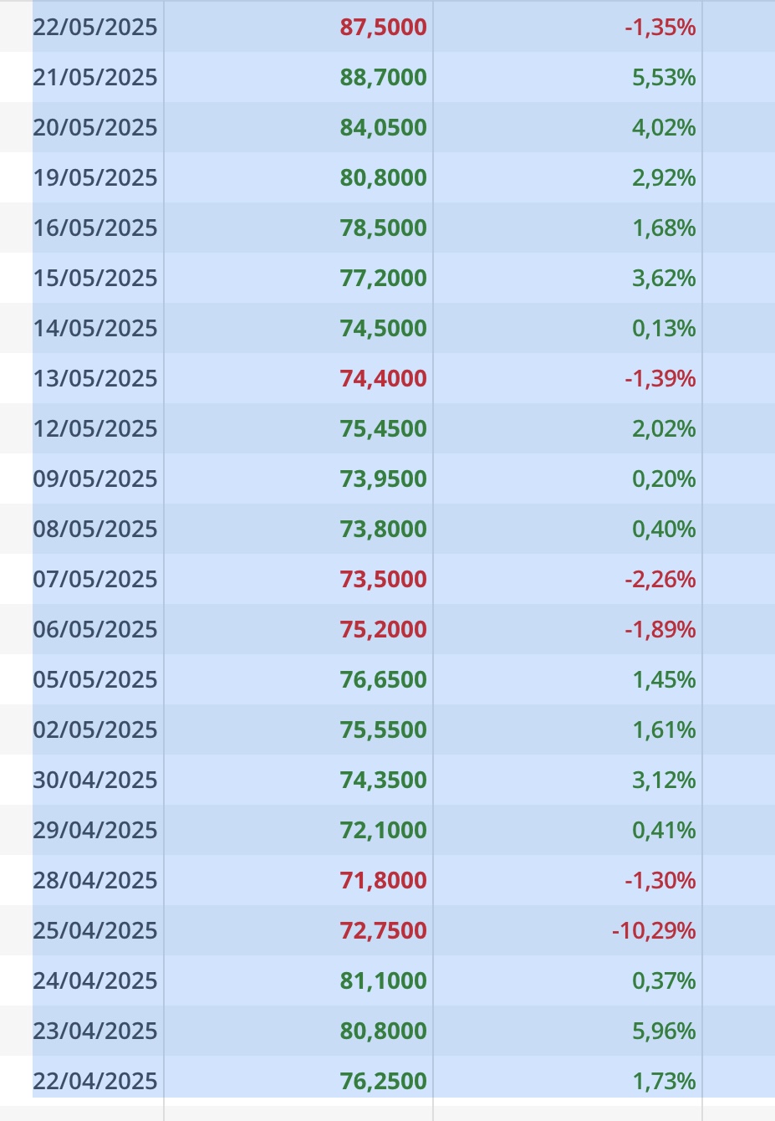Click the 20/05/2025 row date
This screenshot has width=775, height=1121.
[x=95, y=128]
